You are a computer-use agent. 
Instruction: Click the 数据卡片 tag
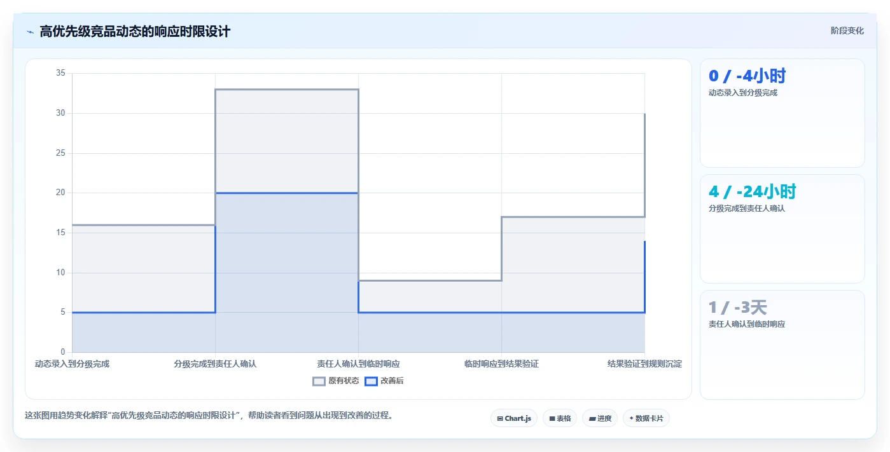click(x=646, y=418)
